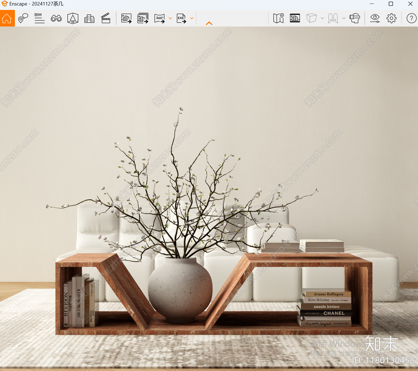Image resolution: width=418 pixels, height=371 pixels.
Task: Toggle the Mini Map icon
Action: pos(278,18)
